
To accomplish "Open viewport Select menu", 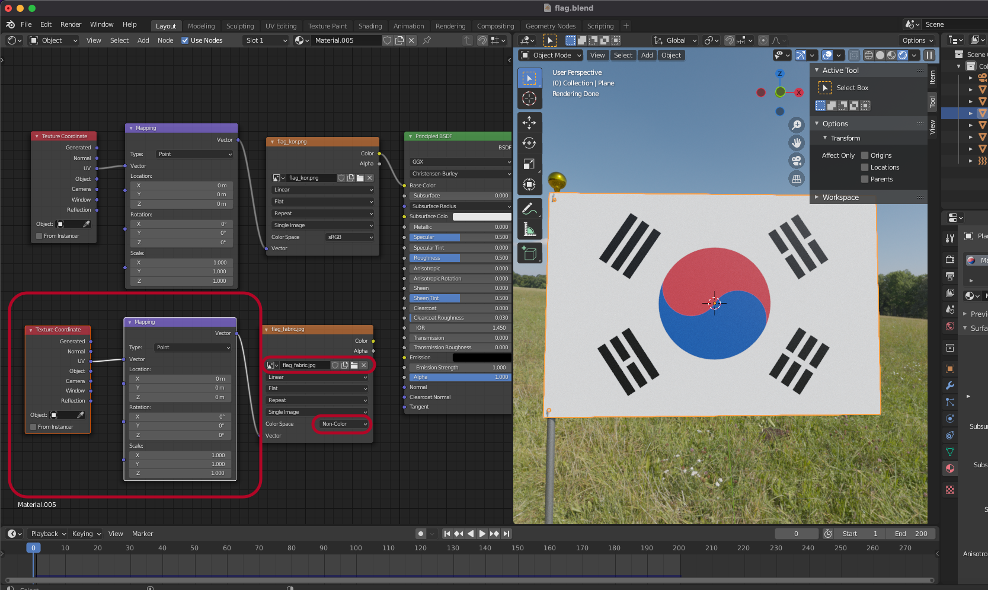I will pyautogui.click(x=623, y=55).
